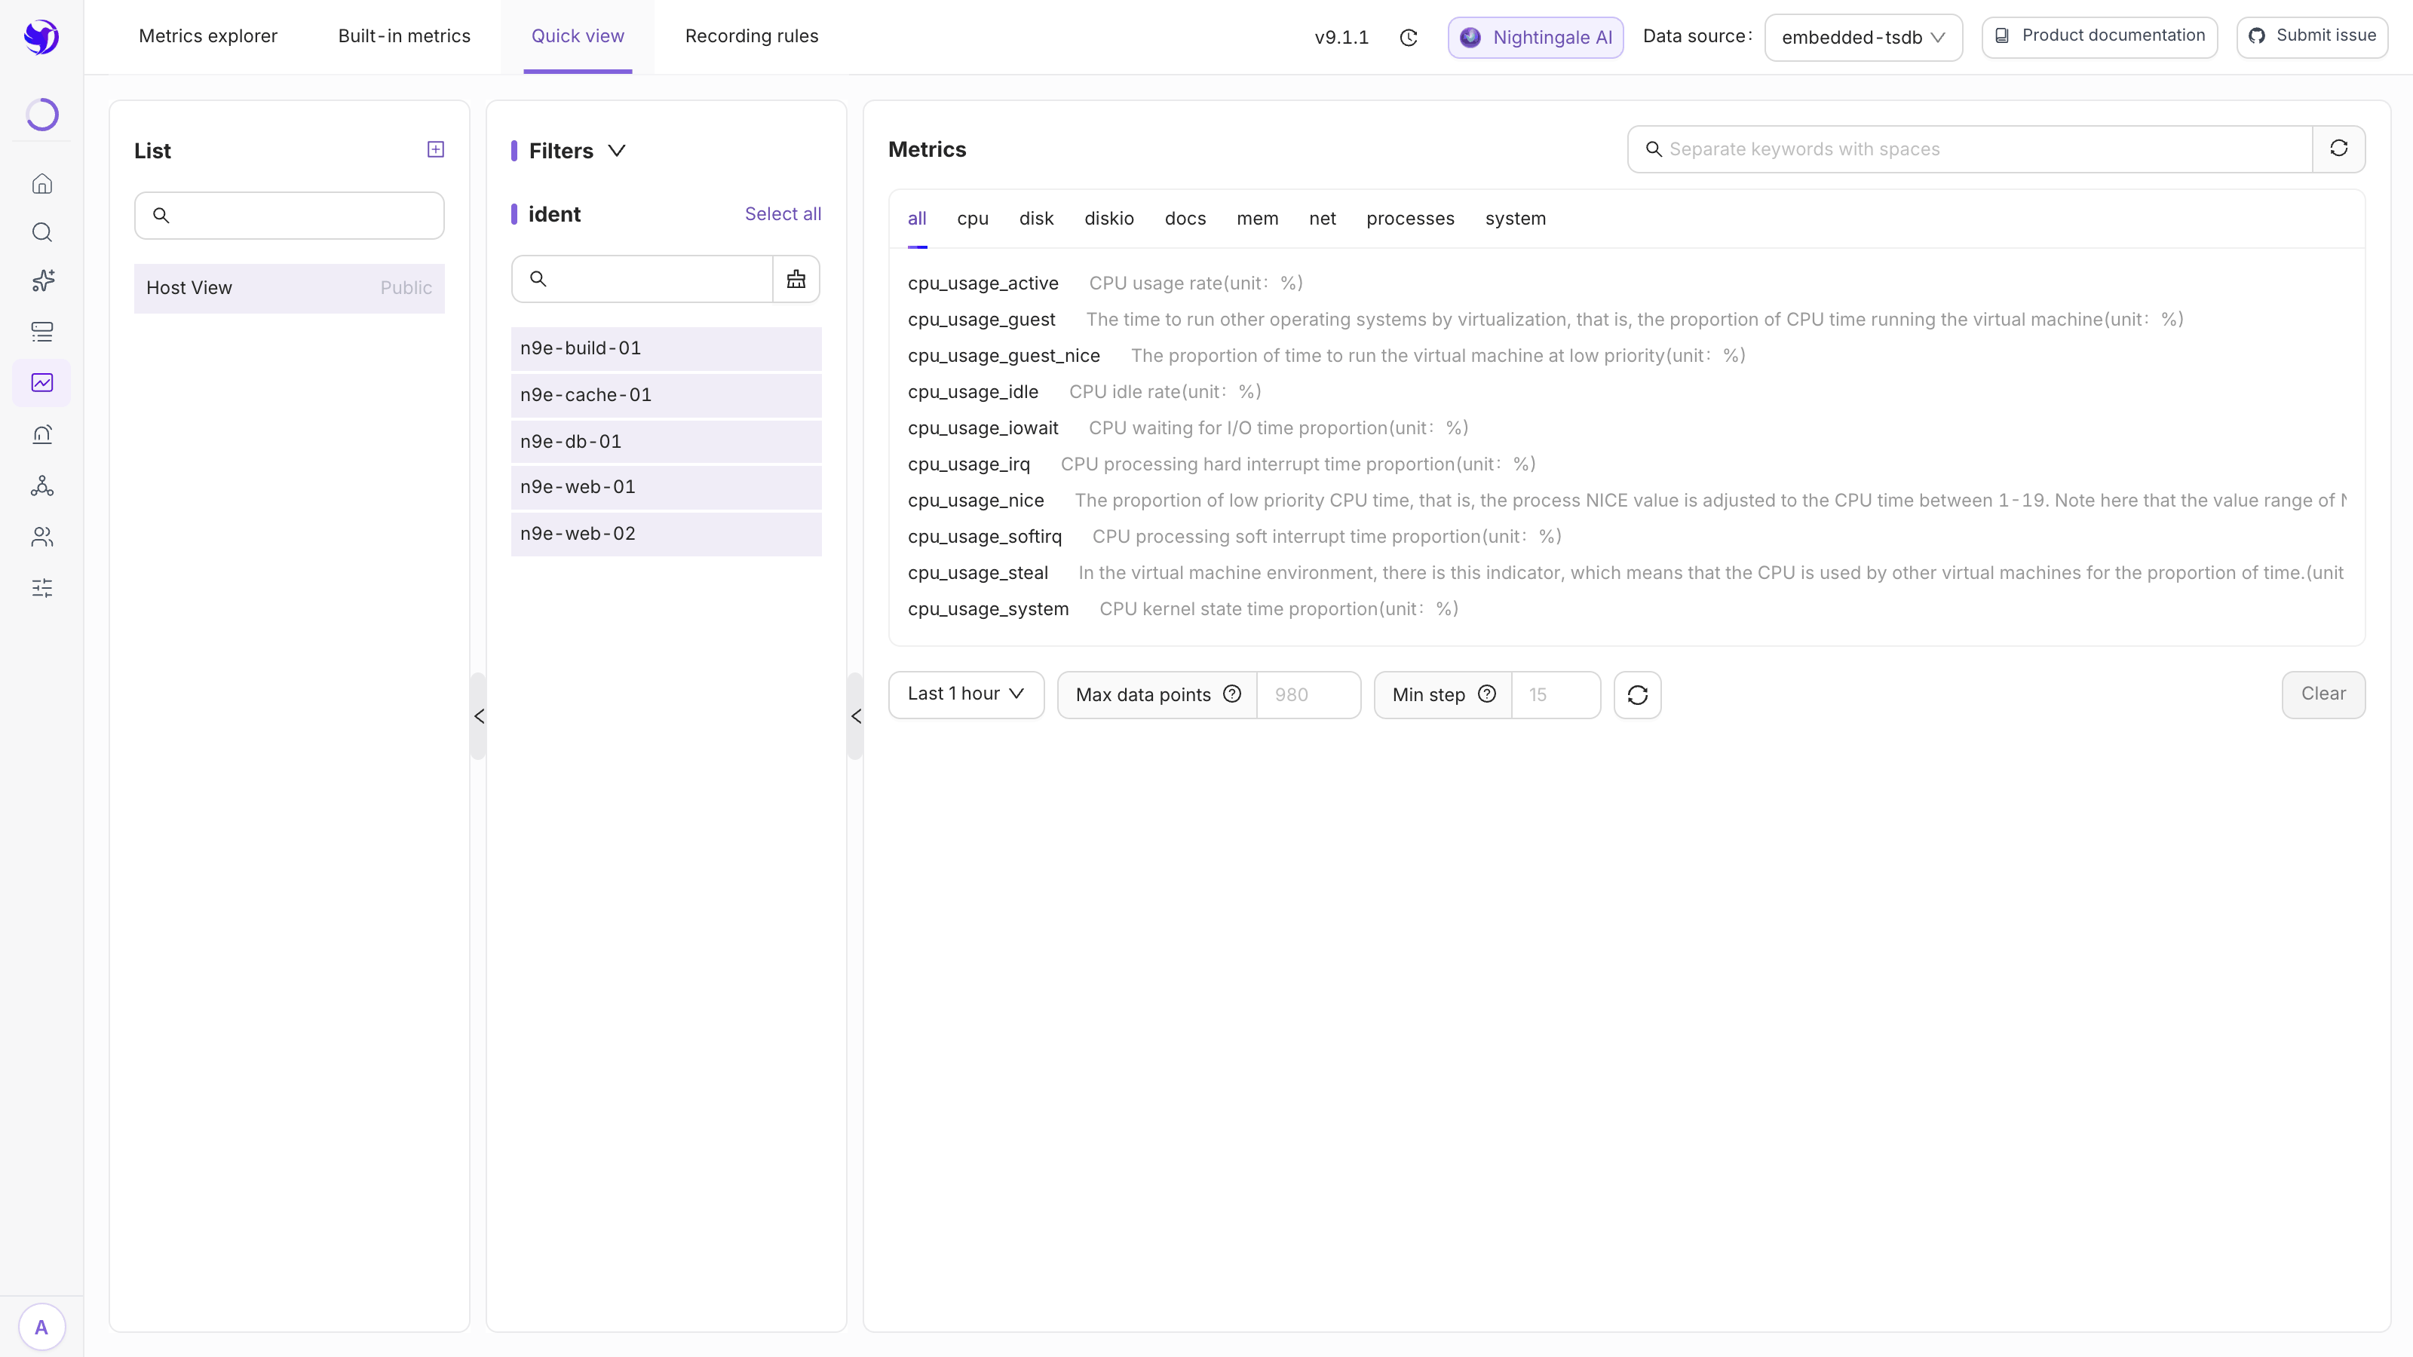Click the Nightingale logo icon
This screenshot has width=2413, height=1357.
[x=41, y=36]
